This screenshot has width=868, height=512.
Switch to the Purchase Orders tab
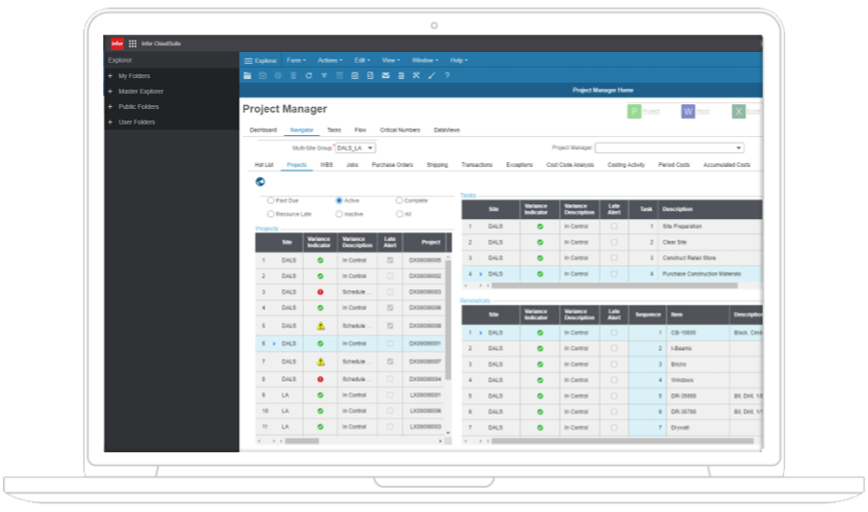point(392,165)
